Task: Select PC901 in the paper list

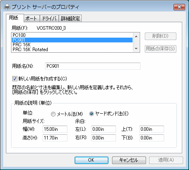Action: coord(72,40)
